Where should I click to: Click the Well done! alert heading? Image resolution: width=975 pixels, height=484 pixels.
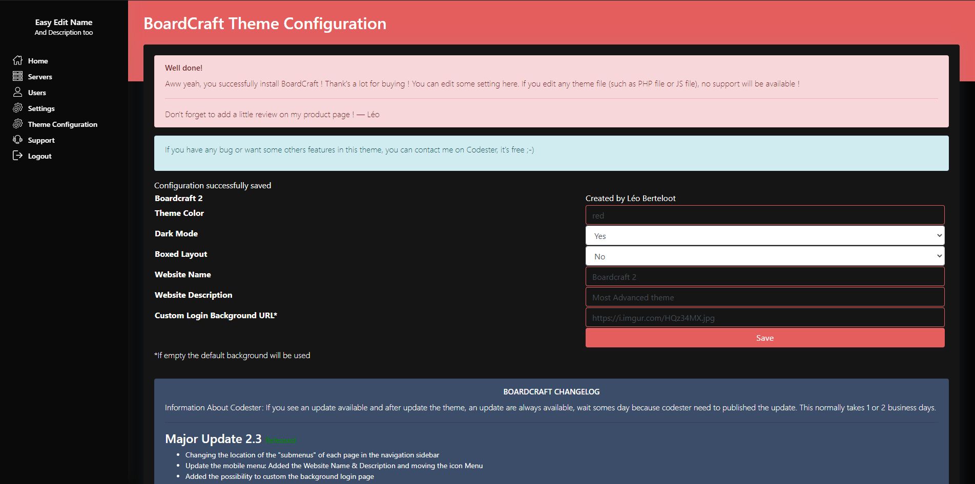(183, 68)
